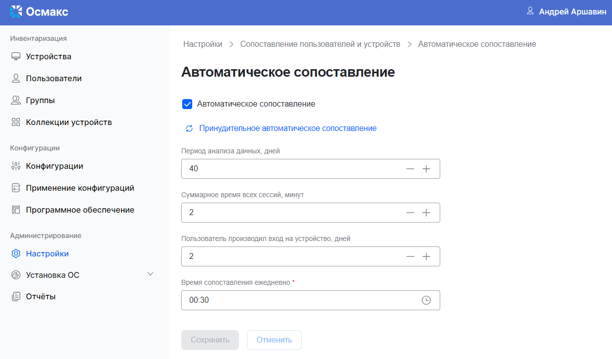
Task: Decrease Суммарное время всех сессий with minus
Action: (x=410, y=213)
